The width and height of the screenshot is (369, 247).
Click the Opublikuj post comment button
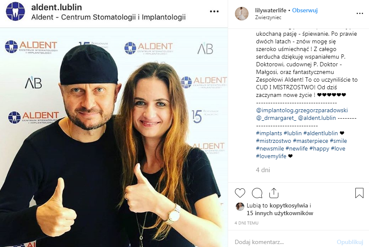click(350, 242)
